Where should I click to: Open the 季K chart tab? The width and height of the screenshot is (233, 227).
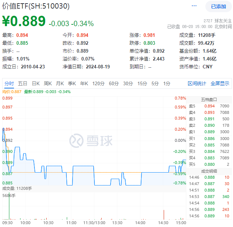72,83
